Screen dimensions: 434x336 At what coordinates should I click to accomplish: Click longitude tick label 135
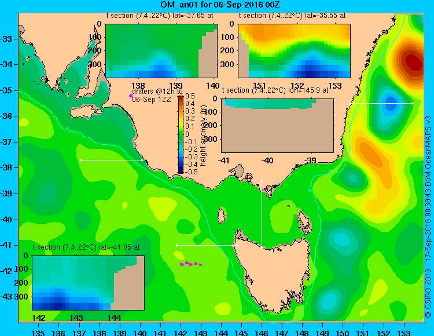coord(38,333)
